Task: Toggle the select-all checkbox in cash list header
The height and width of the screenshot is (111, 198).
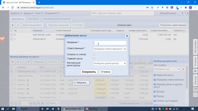Action: coord(11,31)
